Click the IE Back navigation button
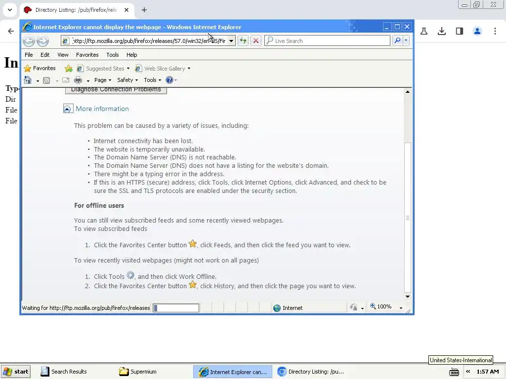 coord(29,41)
